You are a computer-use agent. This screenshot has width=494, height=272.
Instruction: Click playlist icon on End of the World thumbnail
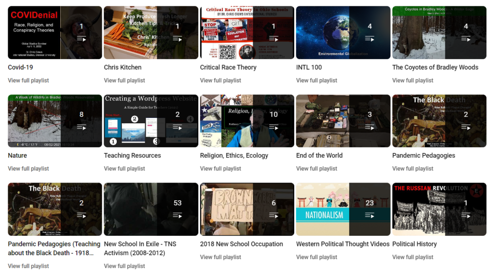tap(370, 128)
